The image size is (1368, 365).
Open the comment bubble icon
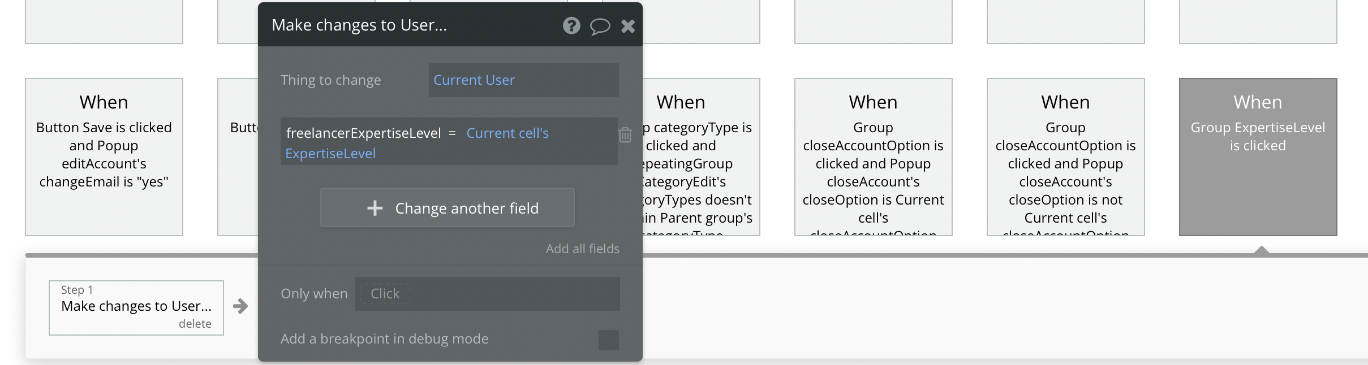pos(600,26)
